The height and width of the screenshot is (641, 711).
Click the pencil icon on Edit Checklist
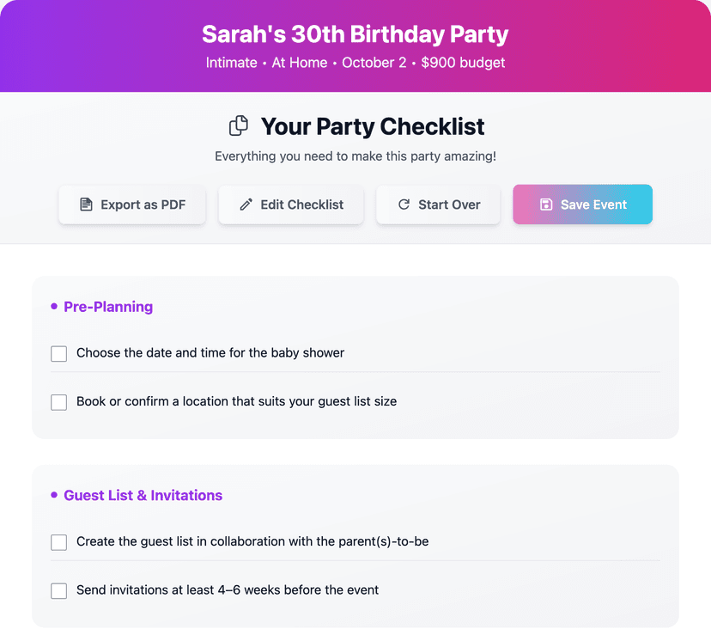(245, 205)
